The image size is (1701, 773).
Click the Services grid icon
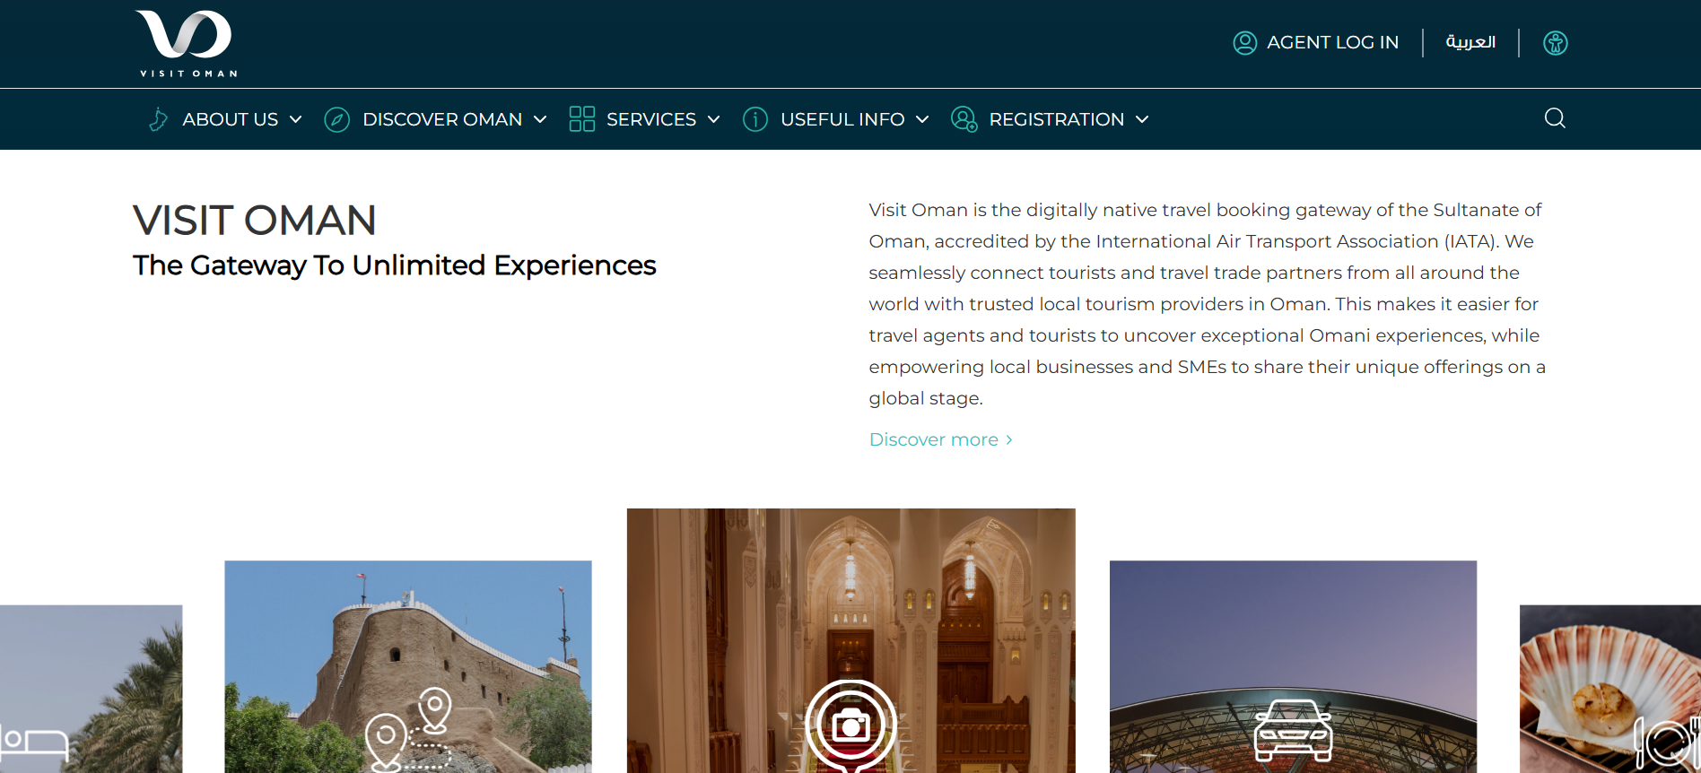581,119
